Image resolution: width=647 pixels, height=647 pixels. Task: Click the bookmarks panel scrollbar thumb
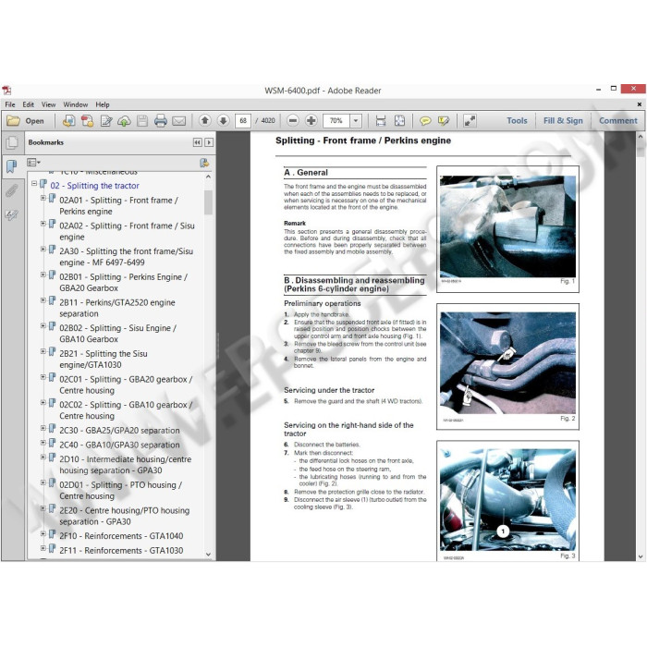208,202
